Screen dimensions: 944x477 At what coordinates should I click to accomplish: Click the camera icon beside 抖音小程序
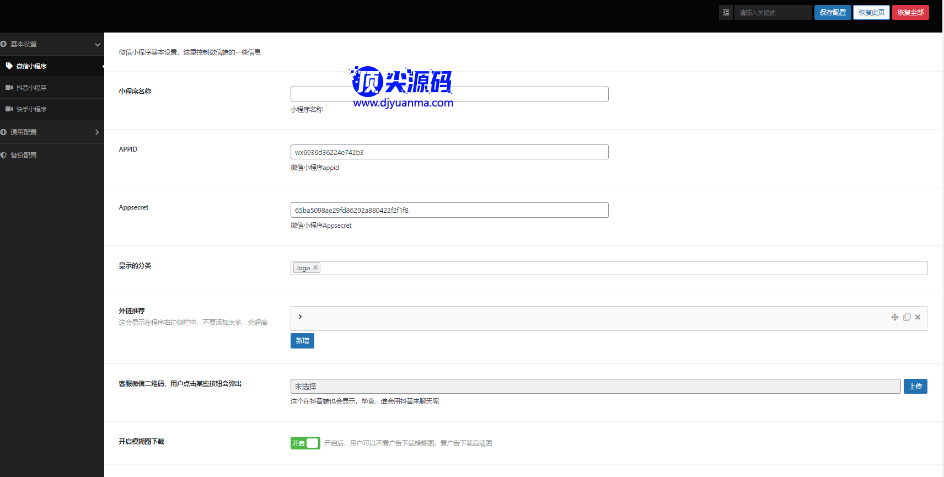pos(9,88)
